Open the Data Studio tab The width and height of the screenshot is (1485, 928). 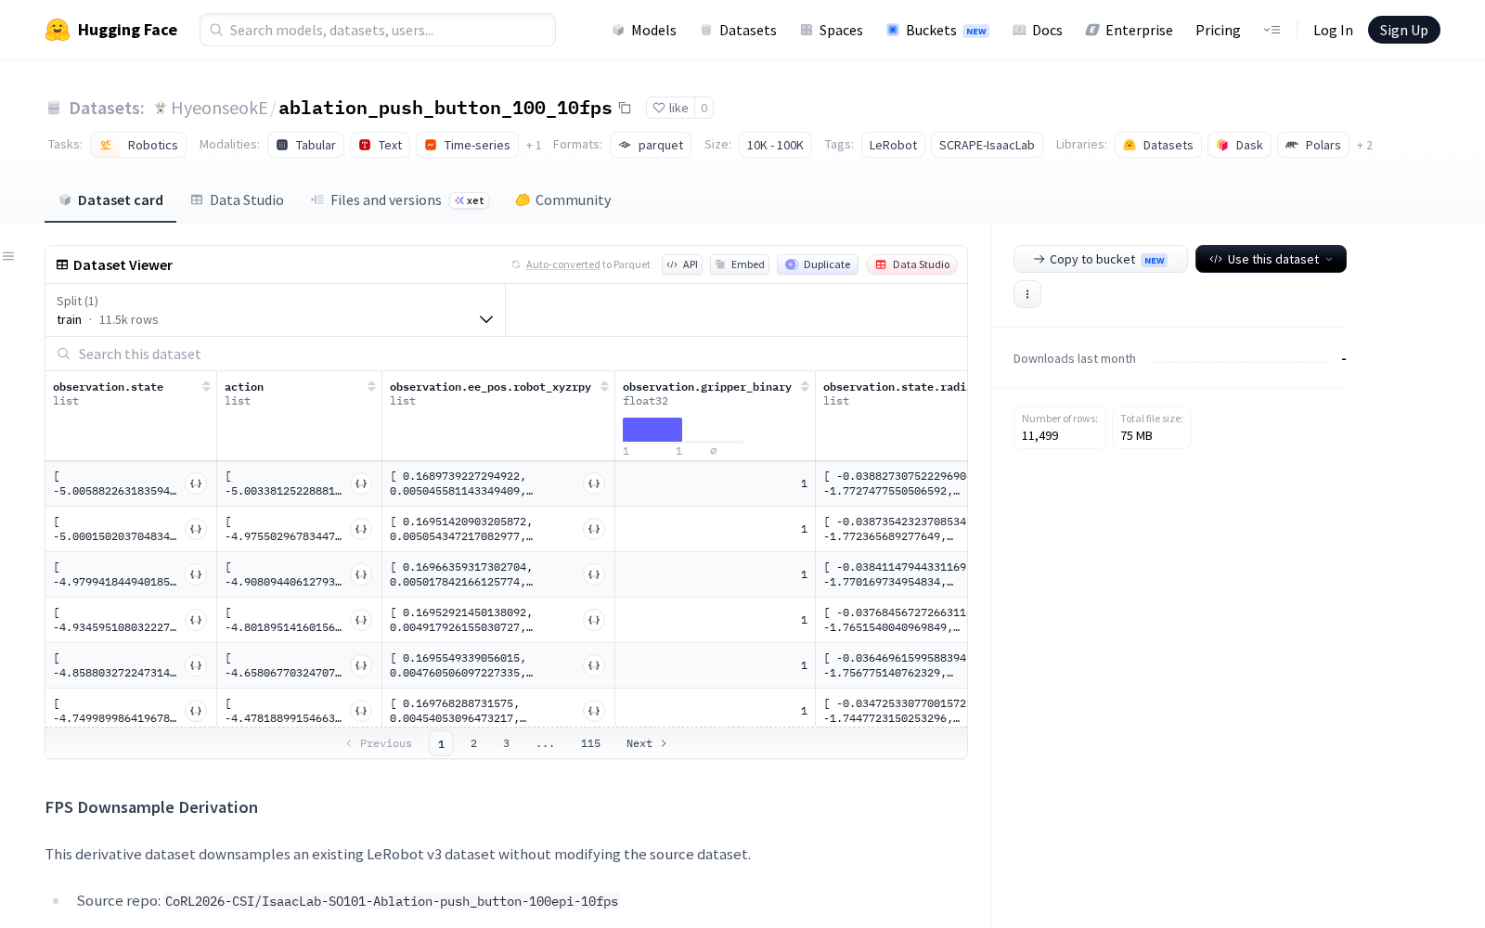click(x=237, y=200)
